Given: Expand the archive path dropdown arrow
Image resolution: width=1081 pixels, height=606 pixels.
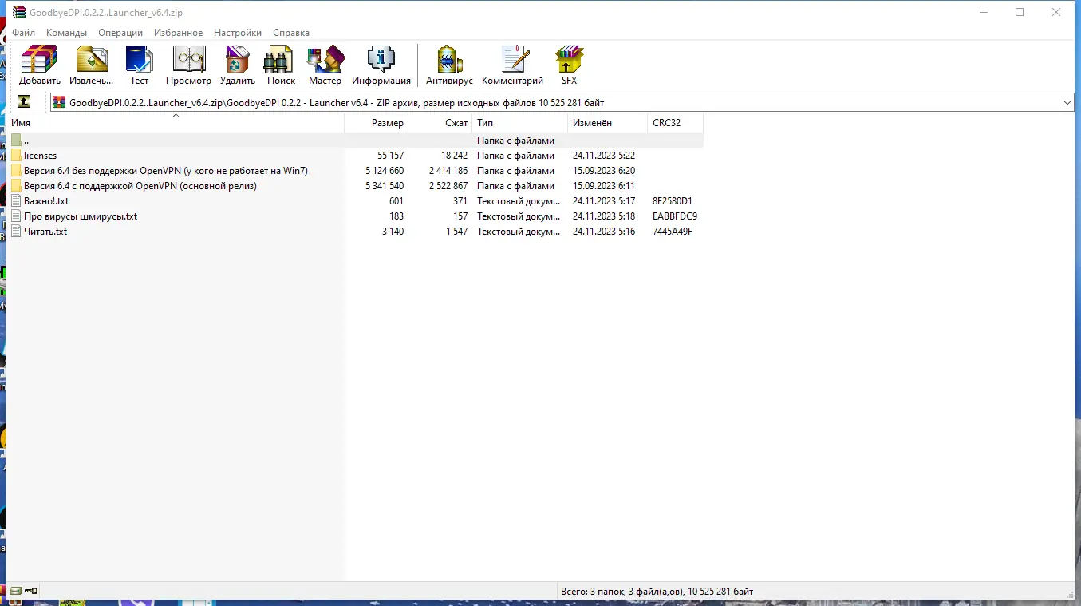Looking at the screenshot, I should [x=1067, y=102].
